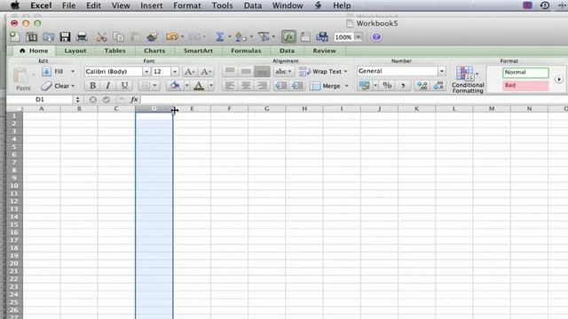
Task: Click the Italic I button
Action: pos(108,86)
